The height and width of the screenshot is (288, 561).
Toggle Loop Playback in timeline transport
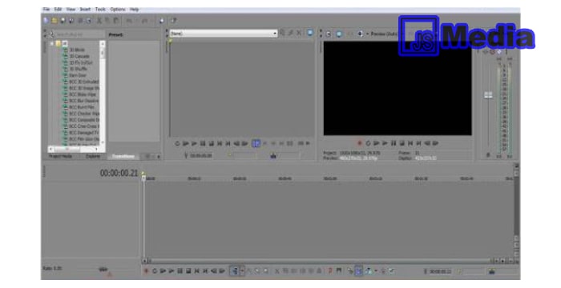155,271
